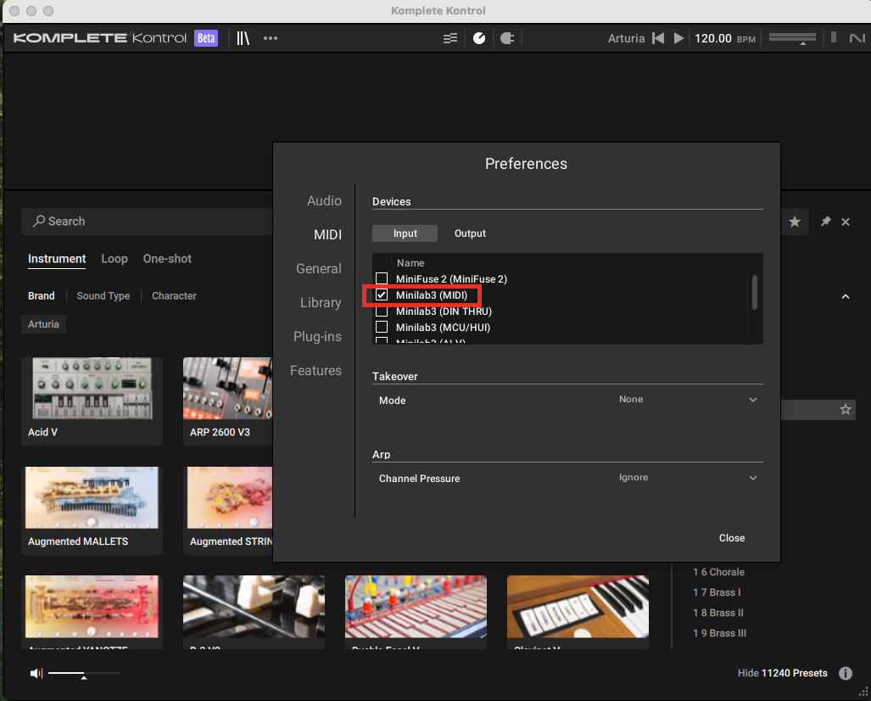The height and width of the screenshot is (701, 871).
Task: Show the info panel icon
Action: tap(846, 673)
